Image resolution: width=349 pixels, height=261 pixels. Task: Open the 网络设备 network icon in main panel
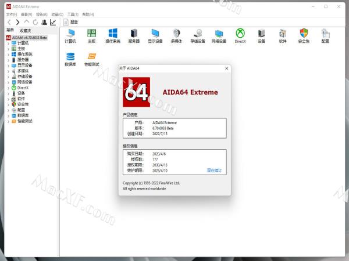pyautogui.click(x=219, y=36)
